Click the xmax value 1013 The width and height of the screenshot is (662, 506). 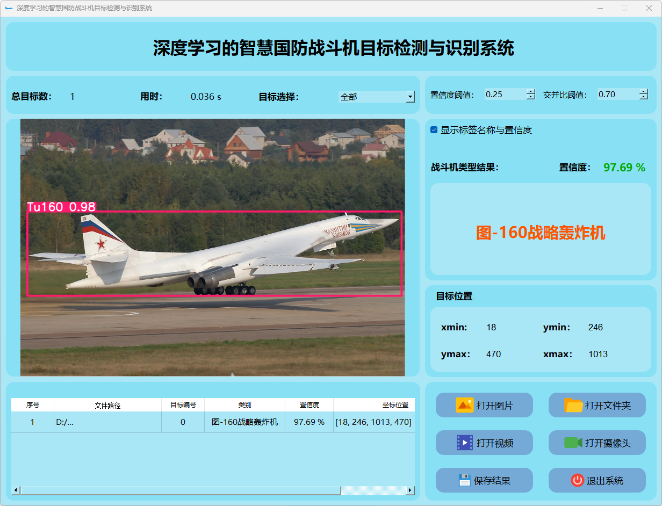point(598,354)
